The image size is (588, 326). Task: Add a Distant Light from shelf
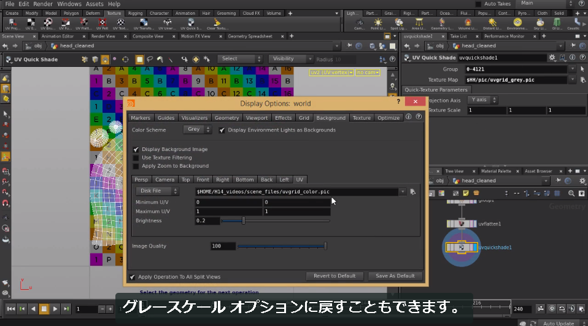pyautogui.click(x=492, y=25)
